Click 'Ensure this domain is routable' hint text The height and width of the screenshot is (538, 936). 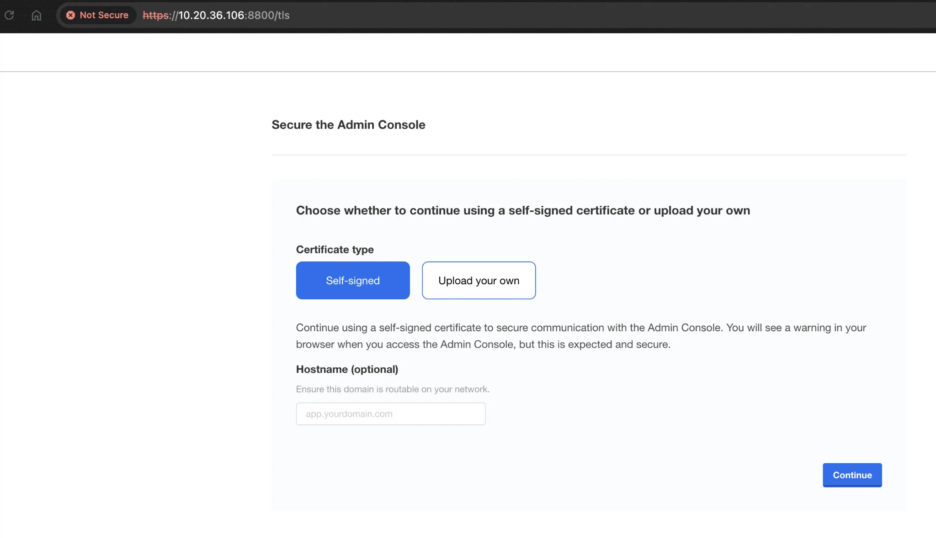[x=393, y=389]
